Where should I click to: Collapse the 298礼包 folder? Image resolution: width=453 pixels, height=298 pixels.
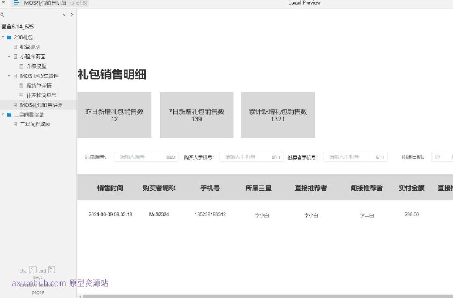(x=3, y=37)
